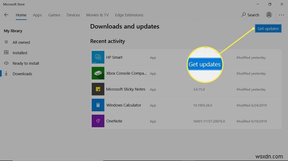Click version 3.6.75.0 of Sticky Notes

pyautogui.click(x=199, y=90)
